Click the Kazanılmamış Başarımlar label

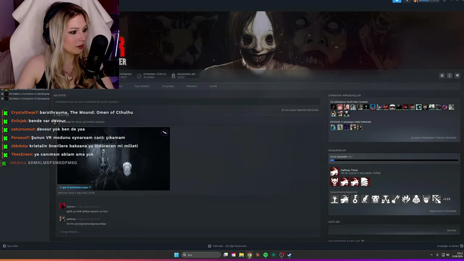click(344, 192)
